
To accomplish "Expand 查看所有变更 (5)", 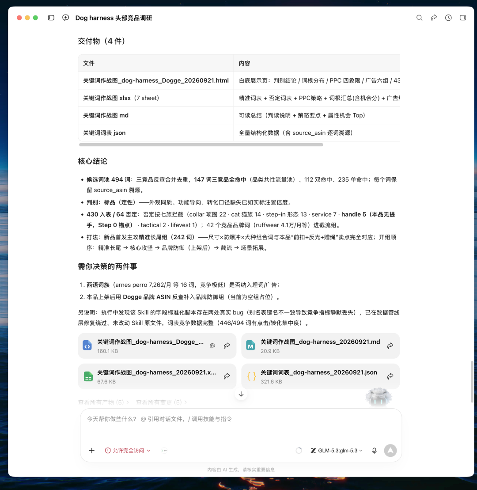I will (x=161, y=402).
